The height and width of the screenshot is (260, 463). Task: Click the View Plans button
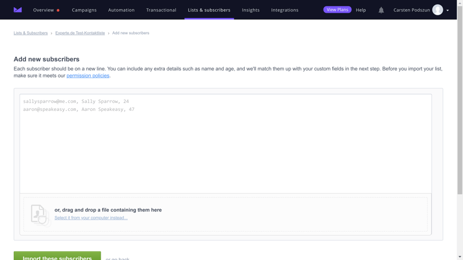tap(337, 10)
